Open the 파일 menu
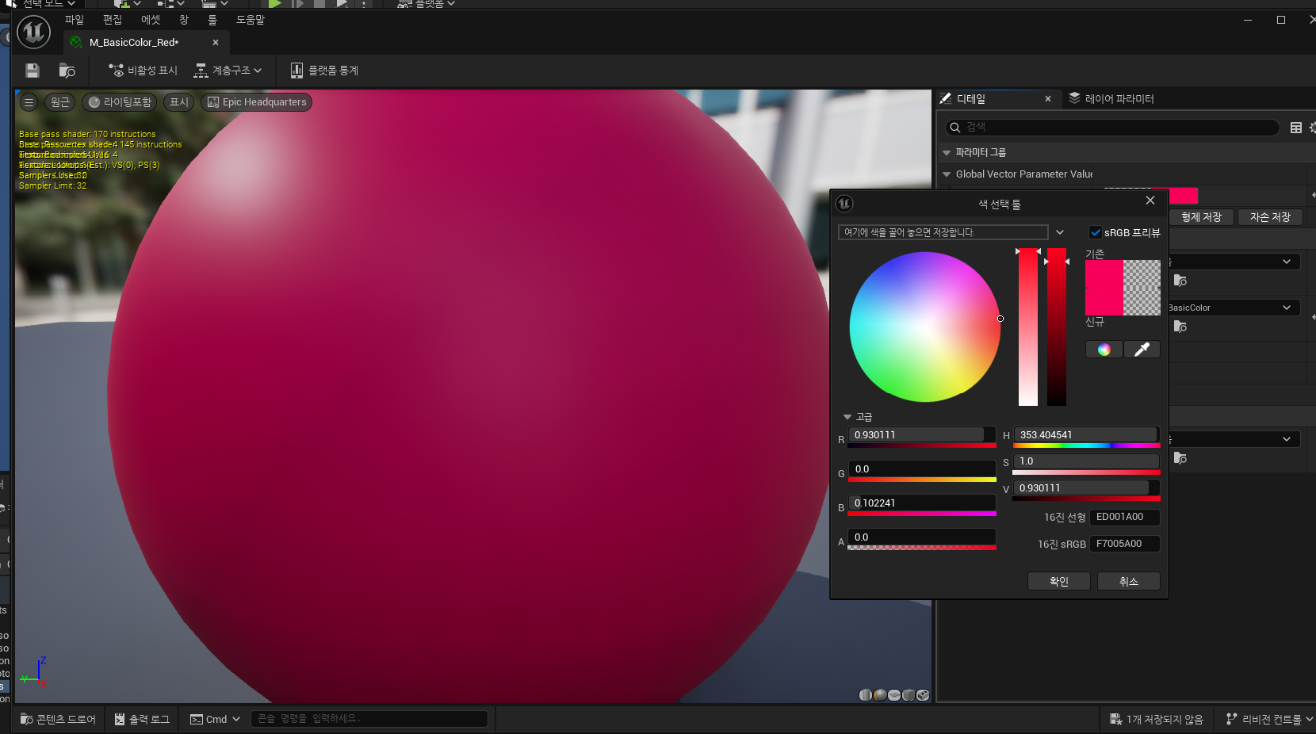 [x=75, y=20]
